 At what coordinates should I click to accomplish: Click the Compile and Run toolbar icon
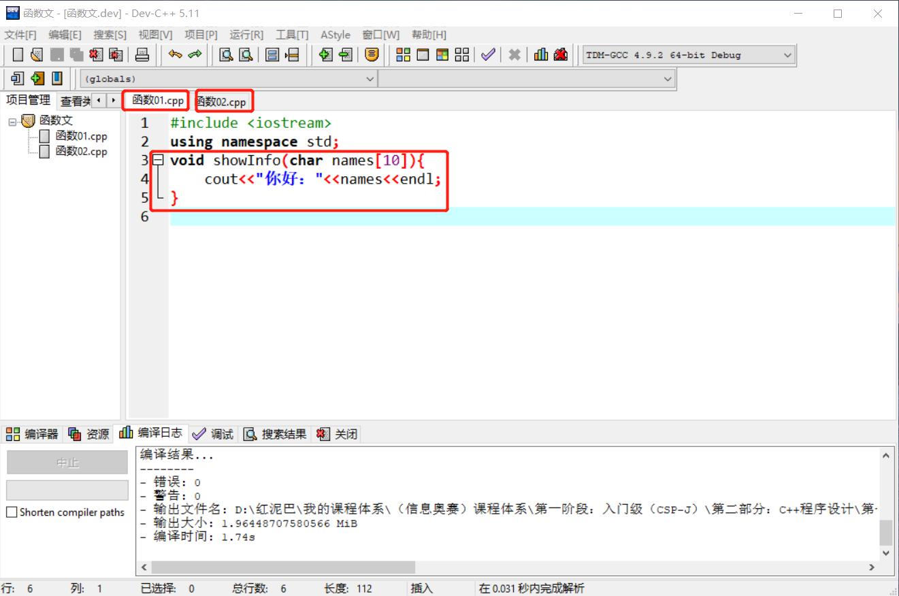coord(442,55)
